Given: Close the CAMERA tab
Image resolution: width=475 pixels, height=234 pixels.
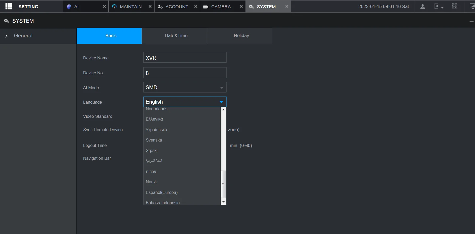Looking at the screenshot, I should [241, 7].
